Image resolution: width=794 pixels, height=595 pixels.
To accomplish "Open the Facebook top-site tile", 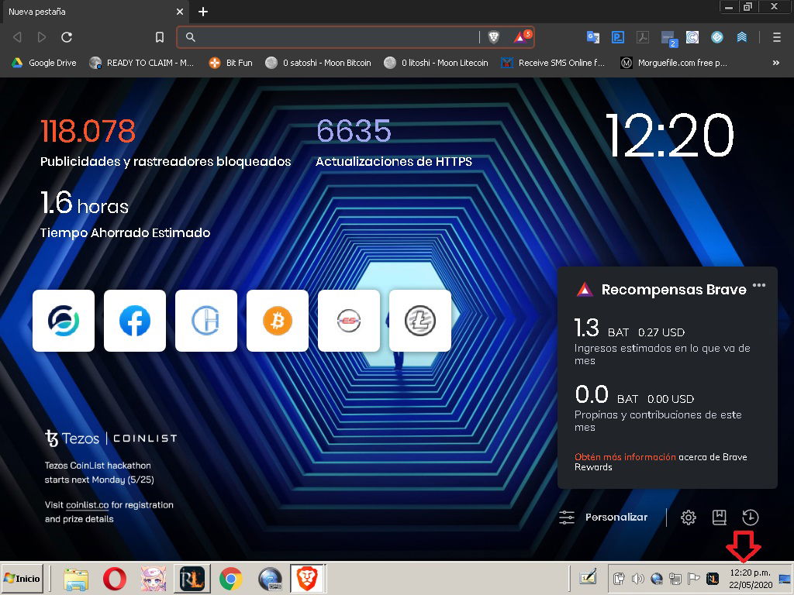I will [x=135, y=320].
